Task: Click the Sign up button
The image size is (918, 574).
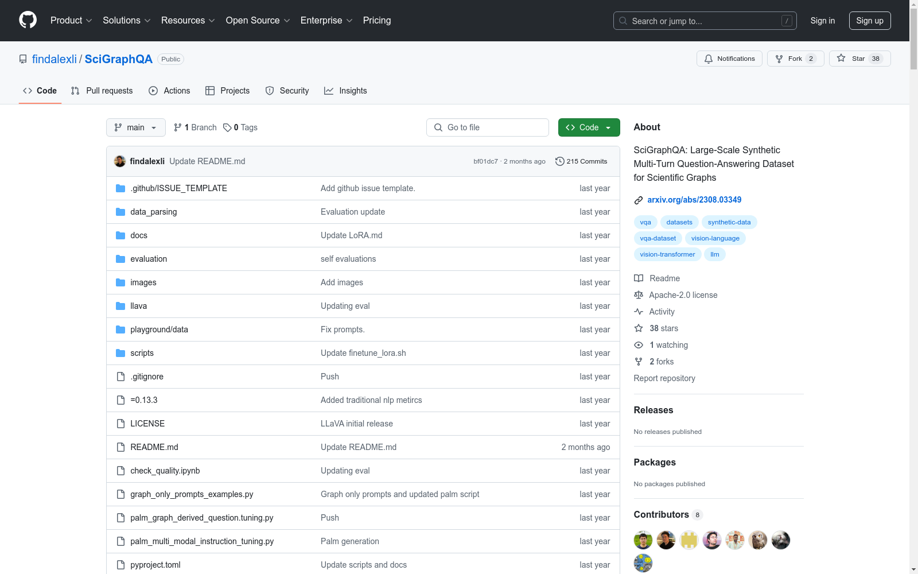Action: [x=870, y=21]
